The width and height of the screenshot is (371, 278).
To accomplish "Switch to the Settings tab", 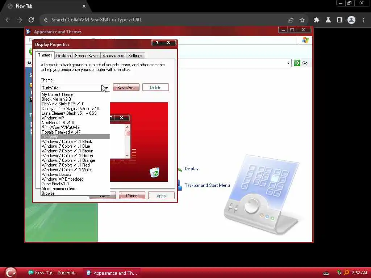I will click(x=135, y=56).
